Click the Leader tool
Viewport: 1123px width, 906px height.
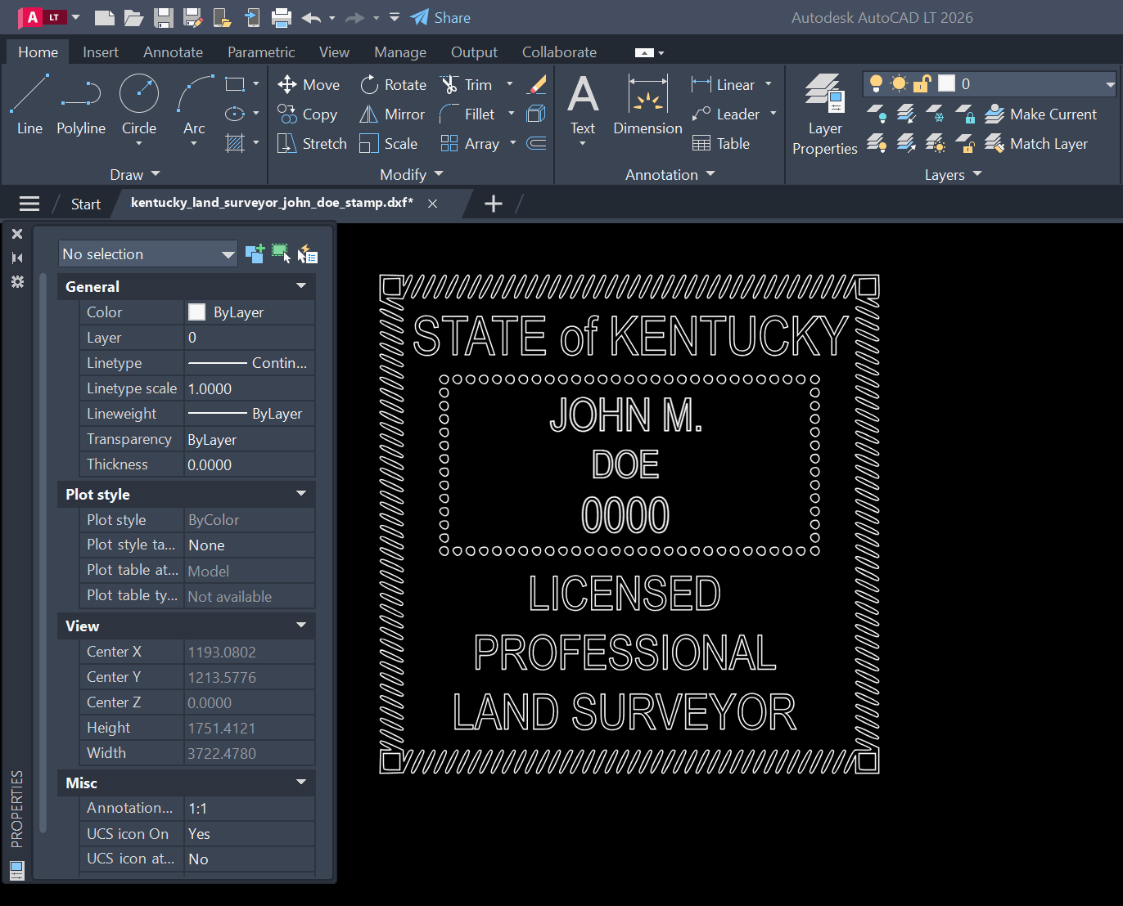[x=725, y=114]
